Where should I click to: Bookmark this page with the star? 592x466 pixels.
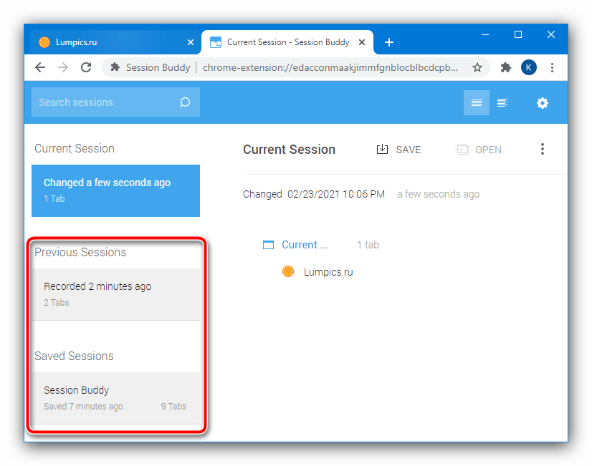tap(477, 67)
